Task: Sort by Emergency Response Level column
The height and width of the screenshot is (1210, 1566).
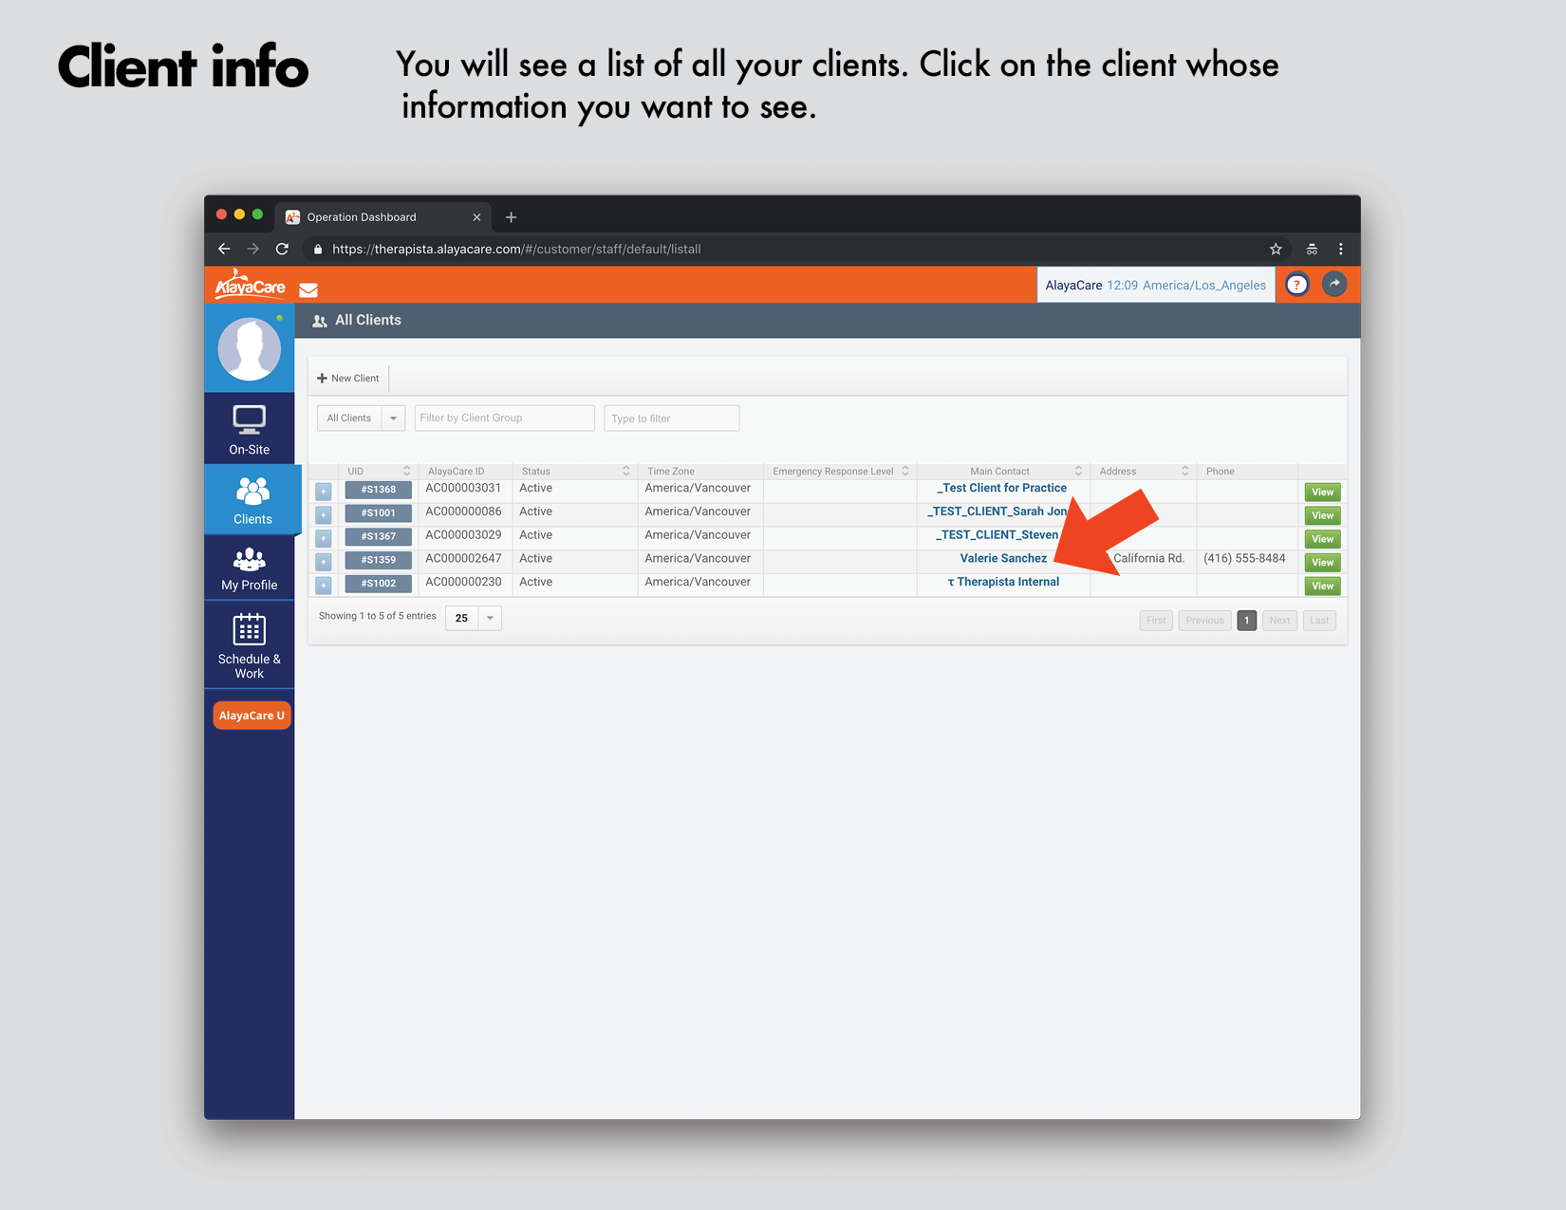Action: point(840,471)
